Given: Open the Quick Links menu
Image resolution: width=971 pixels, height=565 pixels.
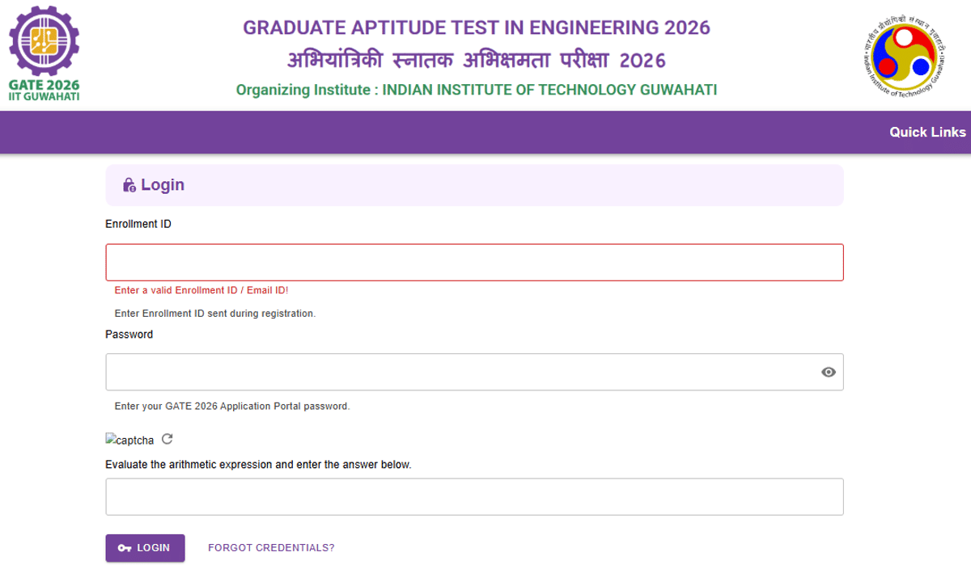Looking at the screenshot, I should [926, 132].
